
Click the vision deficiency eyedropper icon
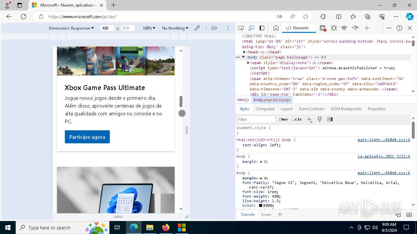coord(197,28)
